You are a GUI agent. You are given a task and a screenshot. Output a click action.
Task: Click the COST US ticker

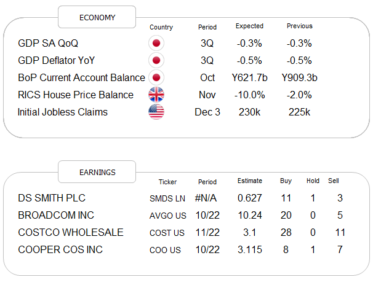[167, 233]
